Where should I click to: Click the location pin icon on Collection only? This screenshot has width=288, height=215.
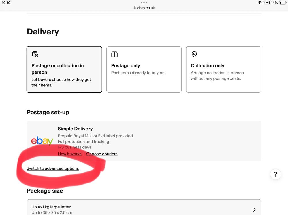tap(194, 54)
